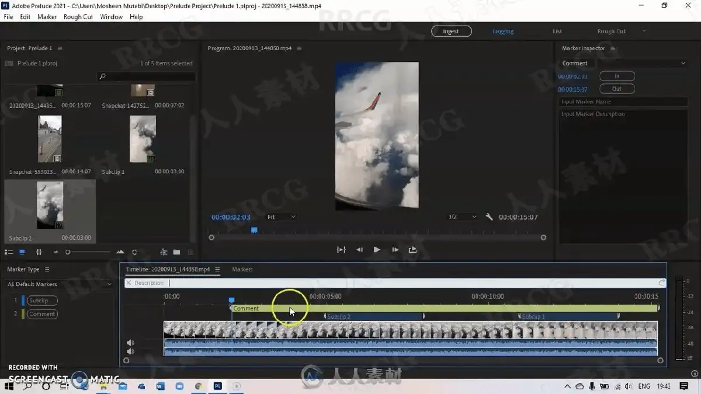
Task: Open Word from the Windows taskbar
Action: [x=161, y=386]
